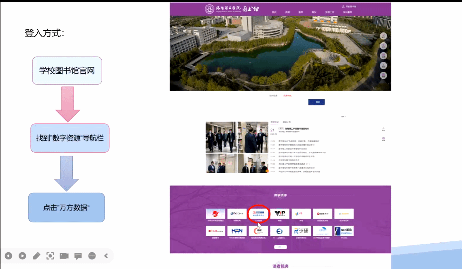Open the 党群工作 menu item

tap(329, 12)
